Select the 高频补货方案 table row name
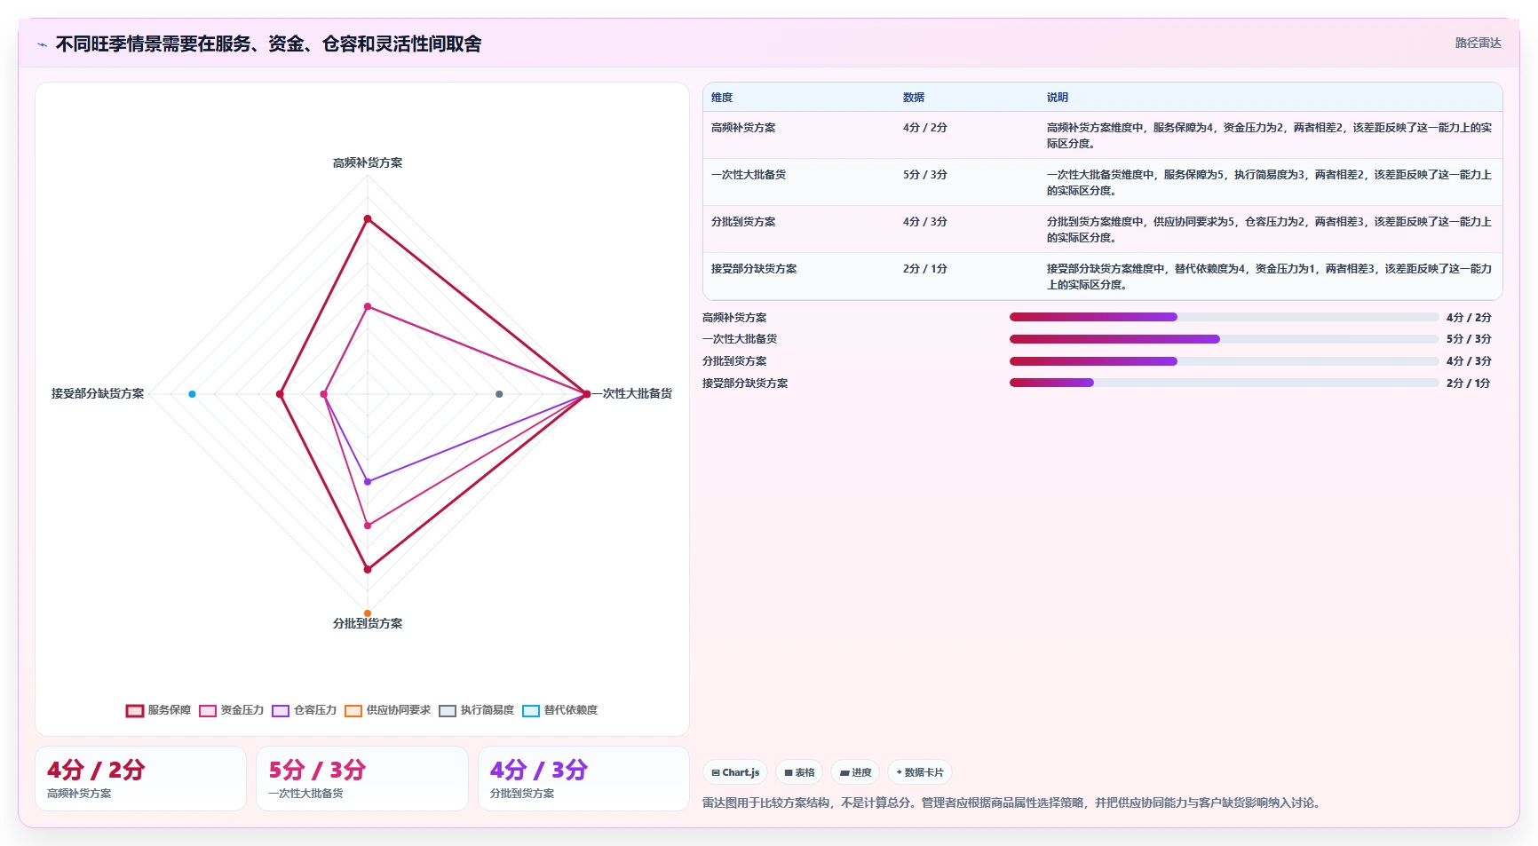 (743, 128)
